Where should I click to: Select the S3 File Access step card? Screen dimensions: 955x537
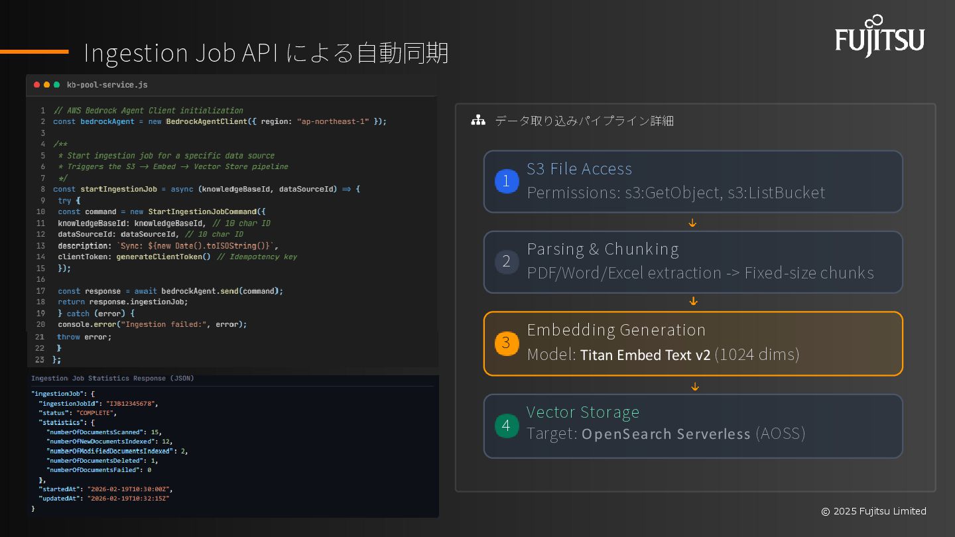(693, 182)
